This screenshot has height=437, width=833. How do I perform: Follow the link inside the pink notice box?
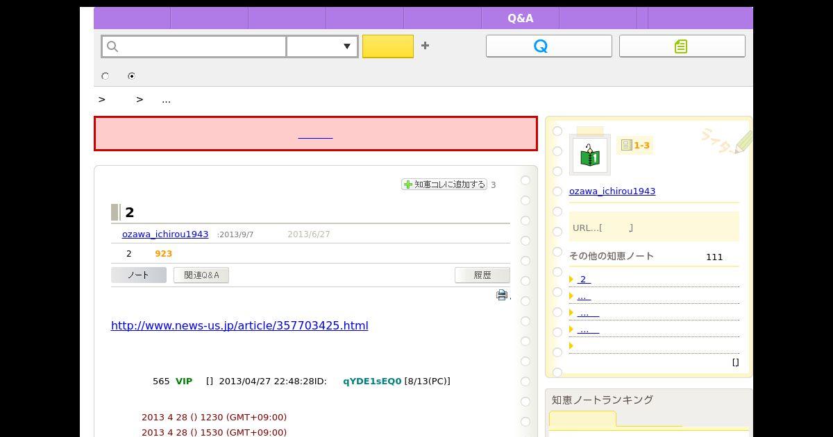(x=315, y=134)
